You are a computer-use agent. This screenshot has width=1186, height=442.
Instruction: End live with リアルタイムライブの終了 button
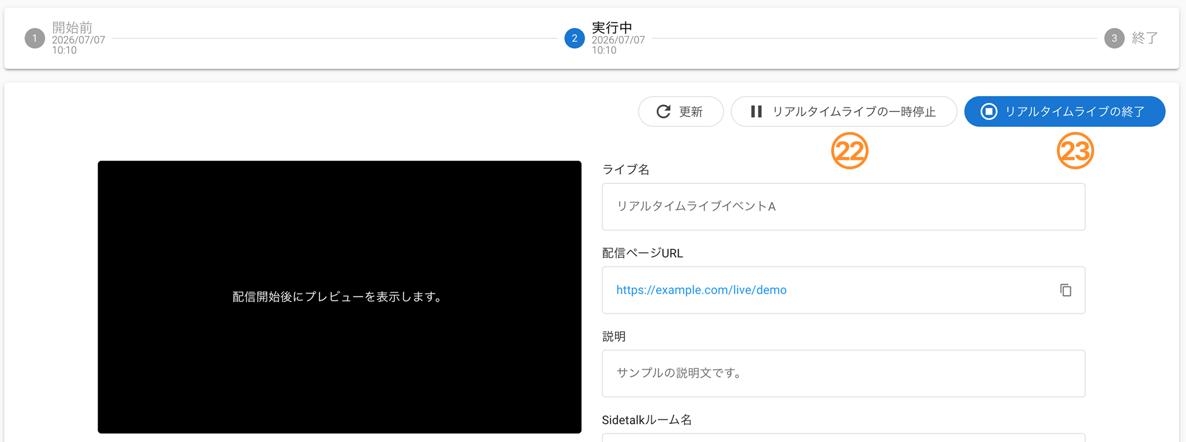pyautogui.click(x=1065, y=111)
